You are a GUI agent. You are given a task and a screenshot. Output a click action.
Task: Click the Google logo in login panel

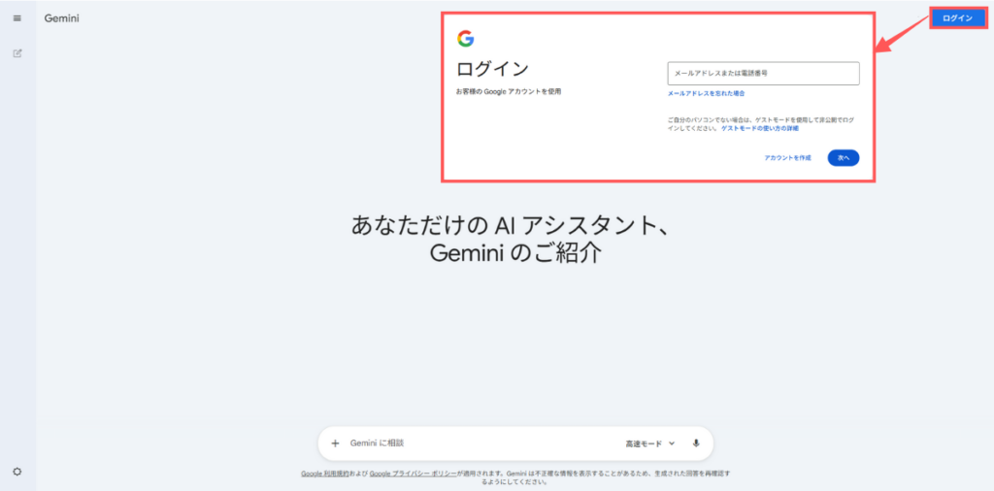click(465, 39)
